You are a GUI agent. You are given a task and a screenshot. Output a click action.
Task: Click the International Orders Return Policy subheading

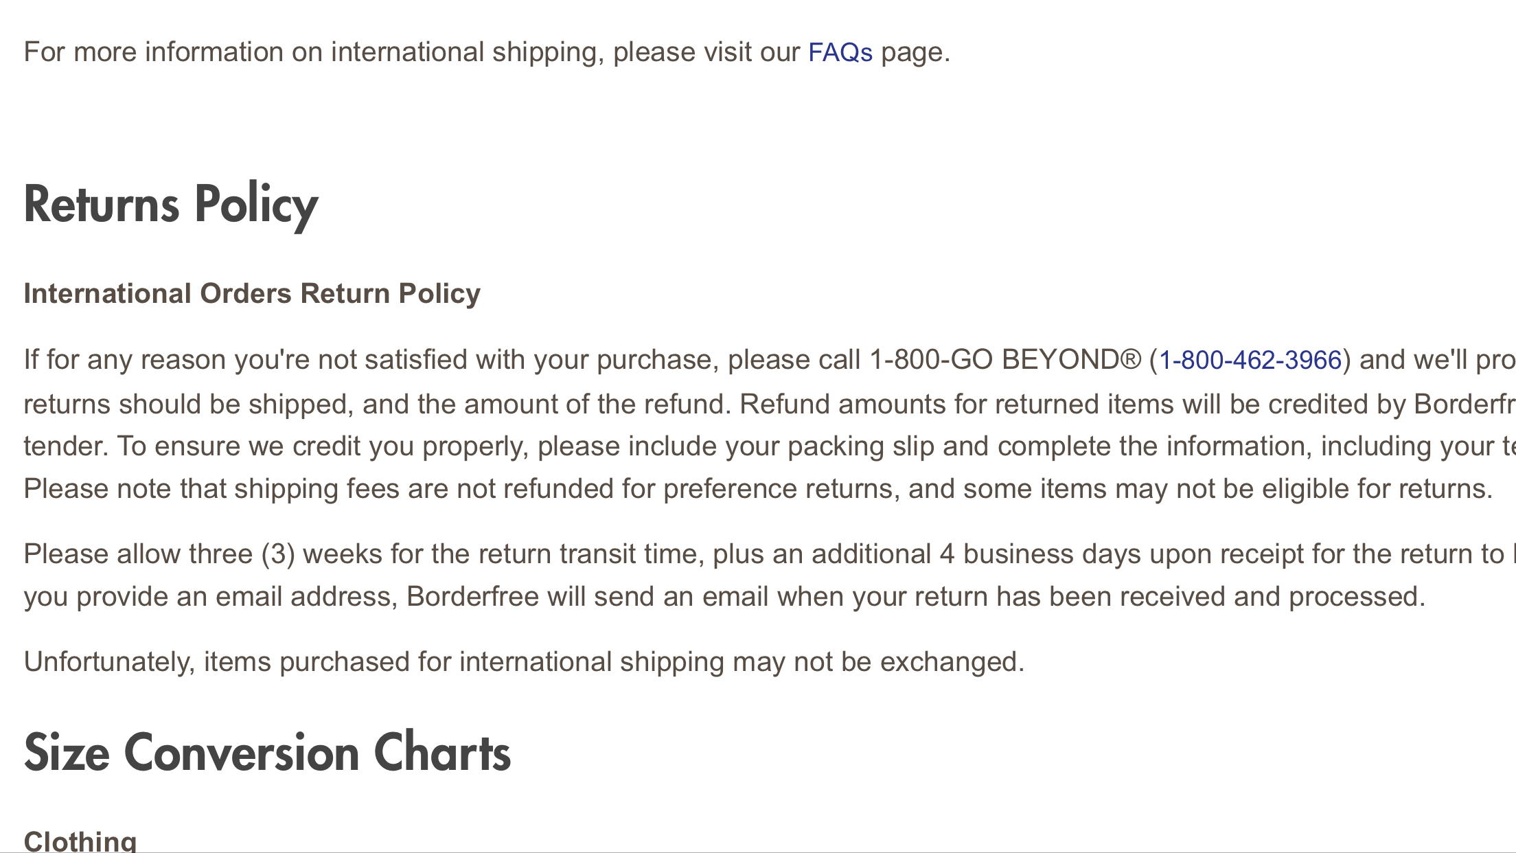[252, 293]
